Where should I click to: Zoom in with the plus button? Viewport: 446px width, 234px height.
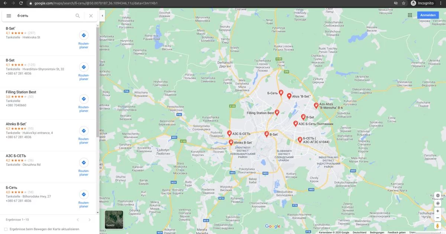[437, 211]
